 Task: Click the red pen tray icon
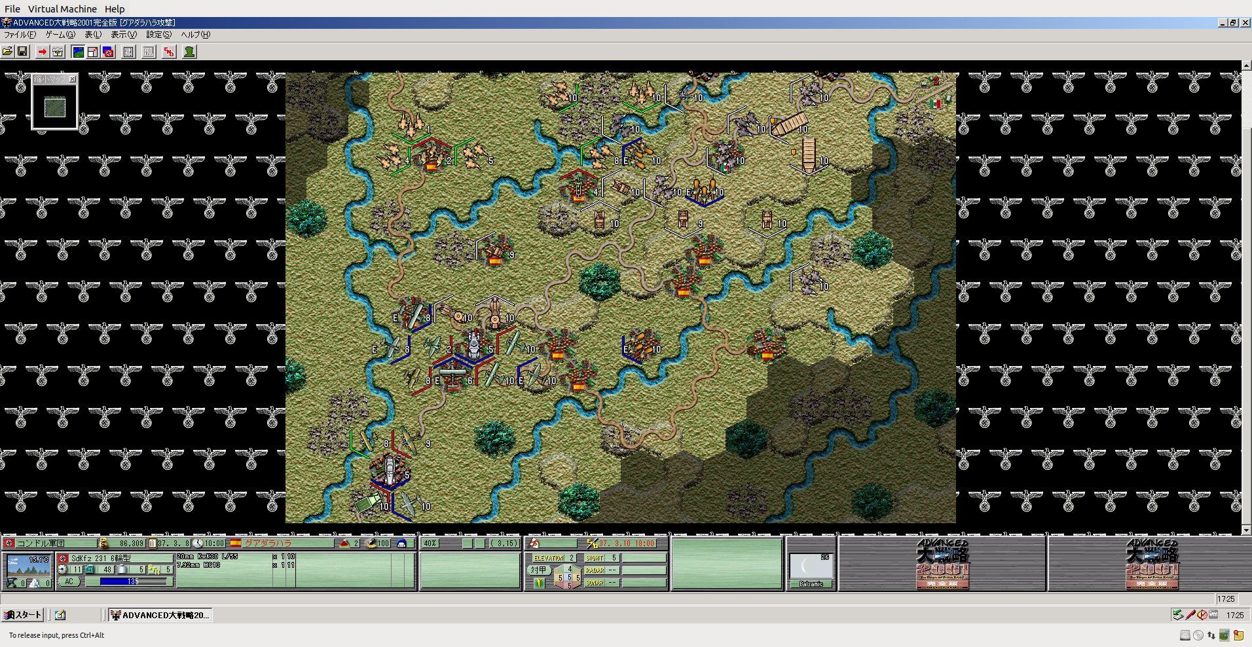click(x=1190, y=615)
